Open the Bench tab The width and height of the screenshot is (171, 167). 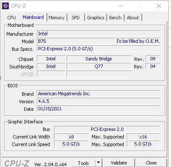[x=115, y=18]
